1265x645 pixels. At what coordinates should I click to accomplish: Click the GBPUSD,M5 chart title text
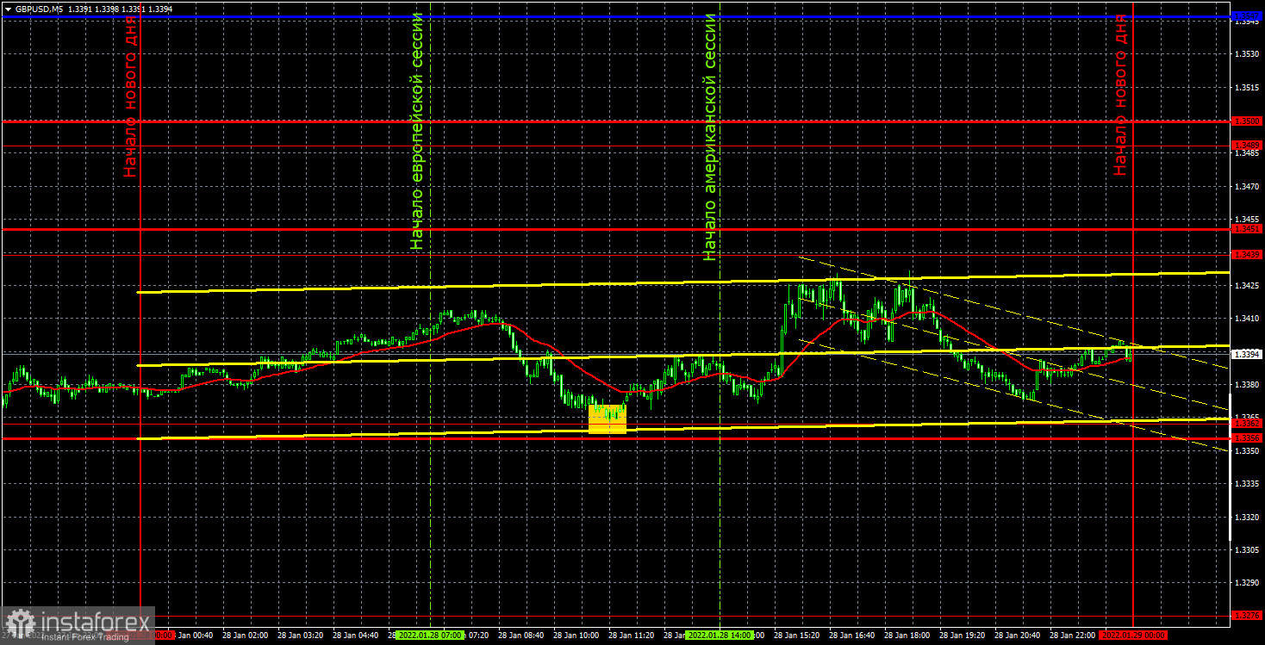[38, 8]
